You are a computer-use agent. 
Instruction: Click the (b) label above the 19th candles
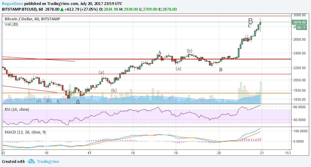(190, 51)
